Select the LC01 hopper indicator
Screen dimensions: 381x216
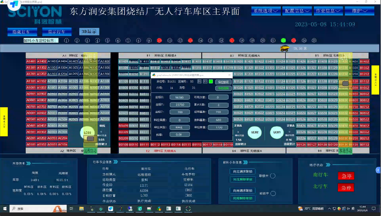(x=276, y=133)
